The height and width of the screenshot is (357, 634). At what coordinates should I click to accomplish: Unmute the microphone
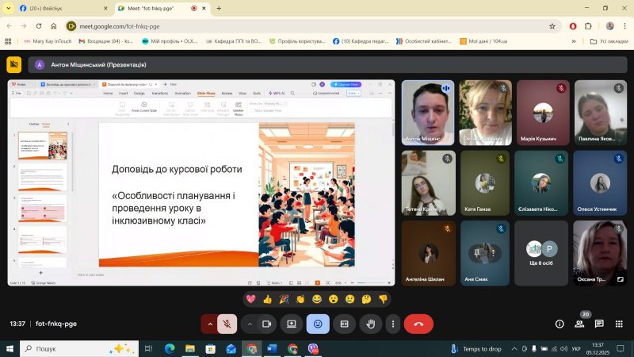[227, 324]
